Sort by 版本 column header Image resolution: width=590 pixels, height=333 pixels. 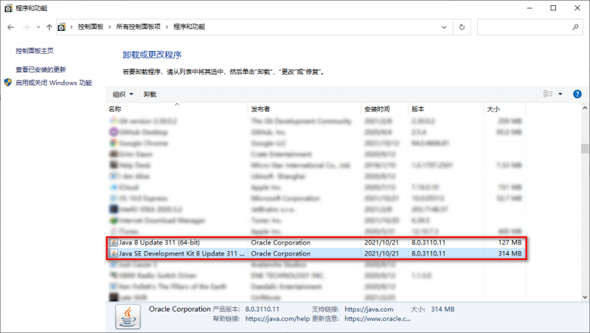click(445, 109)
